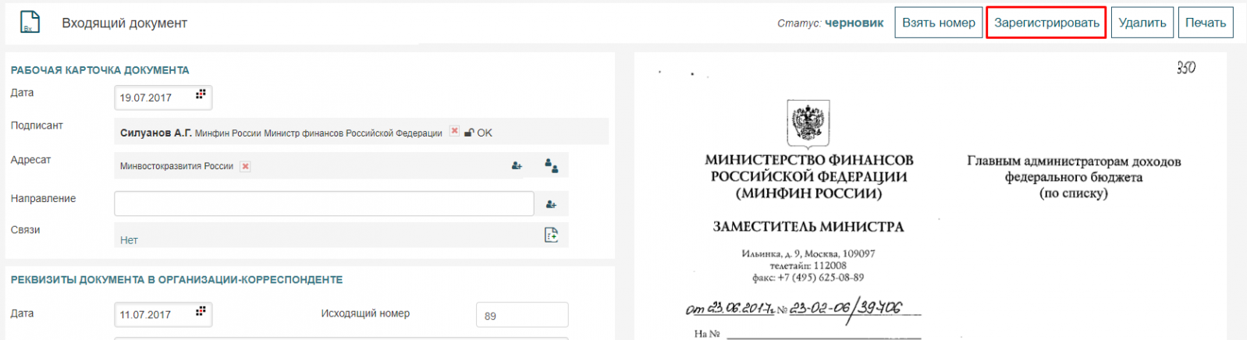This screenshot has width=1247, height=340.
Task: Delete the document with Удалить button
Action: (x=1142, y=23)
